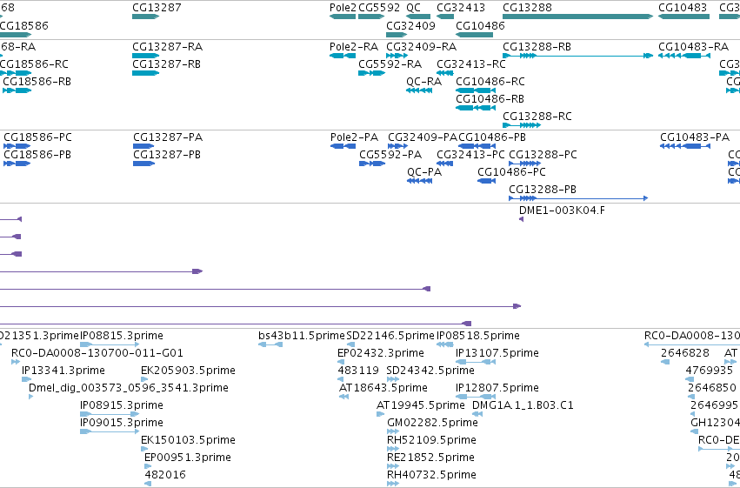Select the CG13287 gene bar
740x488 pixels.
[146, 17]
